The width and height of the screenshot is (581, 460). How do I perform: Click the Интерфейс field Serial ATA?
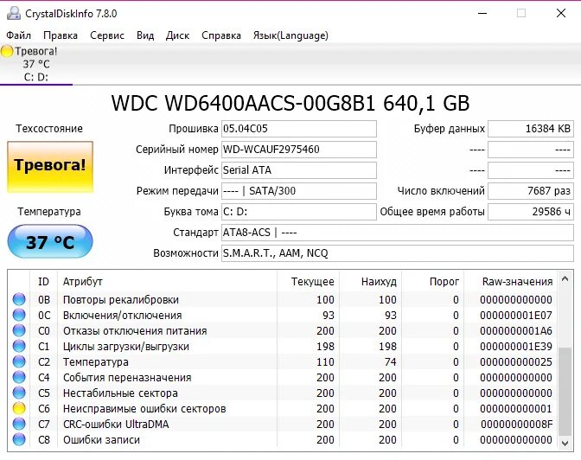298,170
